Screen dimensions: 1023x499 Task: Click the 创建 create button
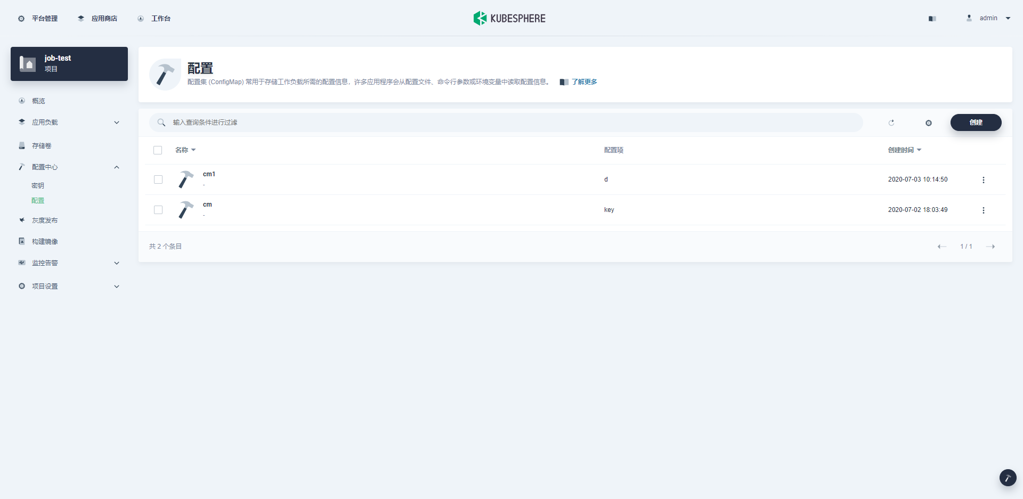(976, 122)
